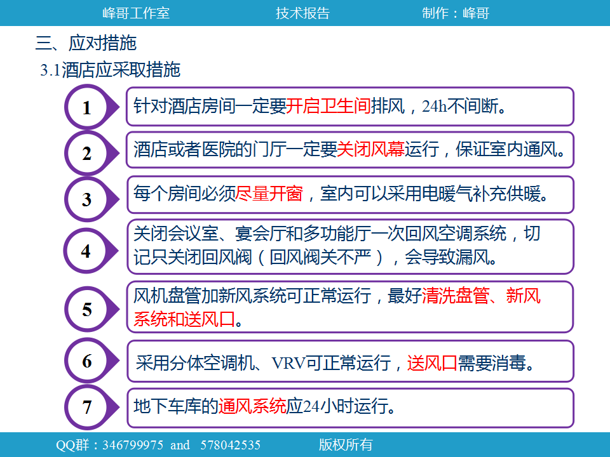The width and height of the screenshot is (610, 457).
Task: Click the purple number 2 badge
Action: click(91, 153)
